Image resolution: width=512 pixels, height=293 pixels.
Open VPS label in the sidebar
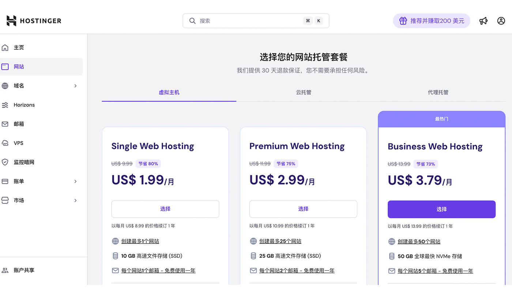[x=19, y=143]
